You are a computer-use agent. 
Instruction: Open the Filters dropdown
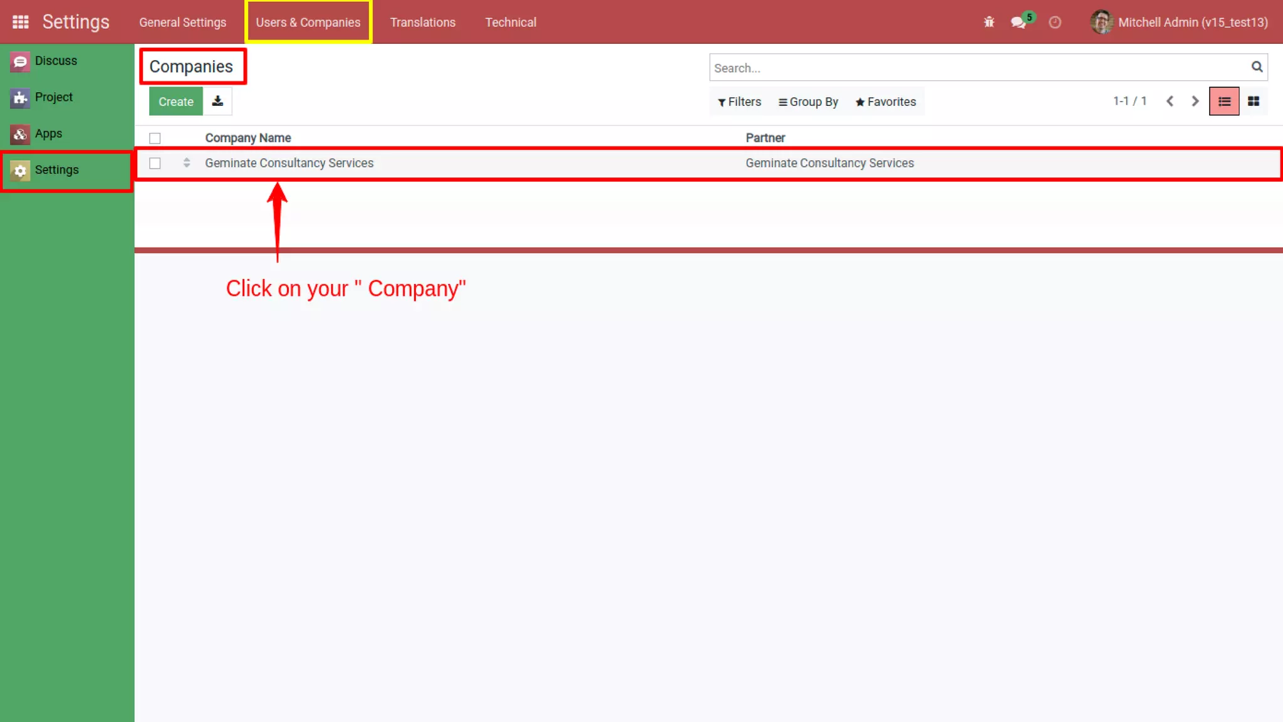click(739, 102)
